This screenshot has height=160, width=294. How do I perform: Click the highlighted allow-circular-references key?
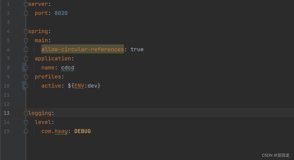click(x=83, y=49)
